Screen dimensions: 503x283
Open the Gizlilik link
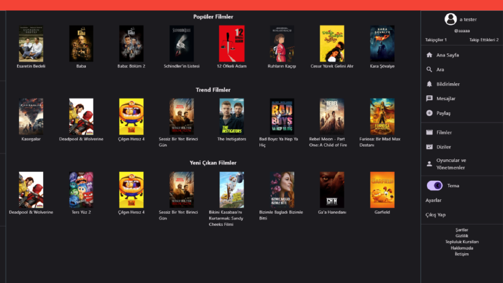click(462, 236)
